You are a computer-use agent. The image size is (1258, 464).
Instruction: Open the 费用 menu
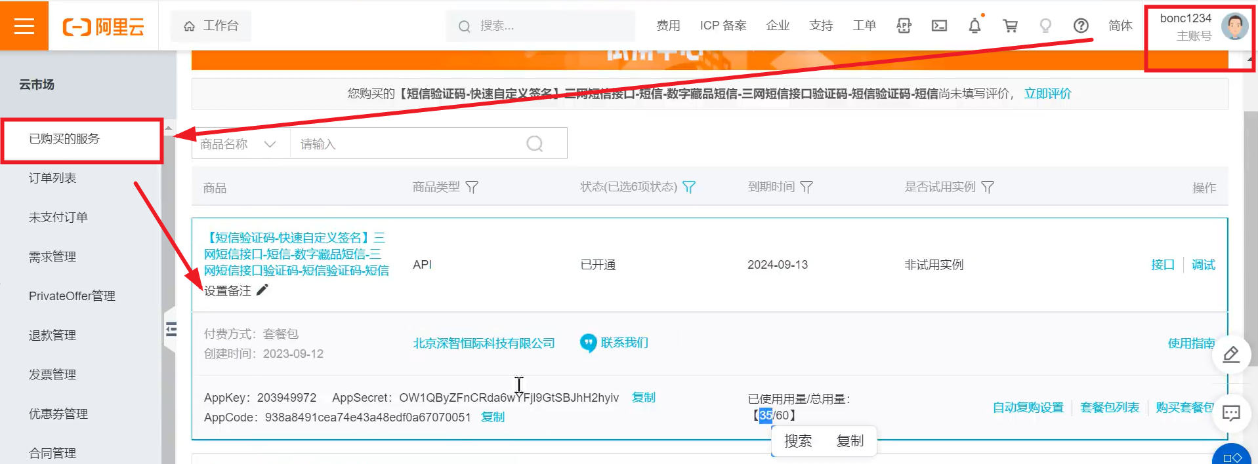[x=668, y=26]
